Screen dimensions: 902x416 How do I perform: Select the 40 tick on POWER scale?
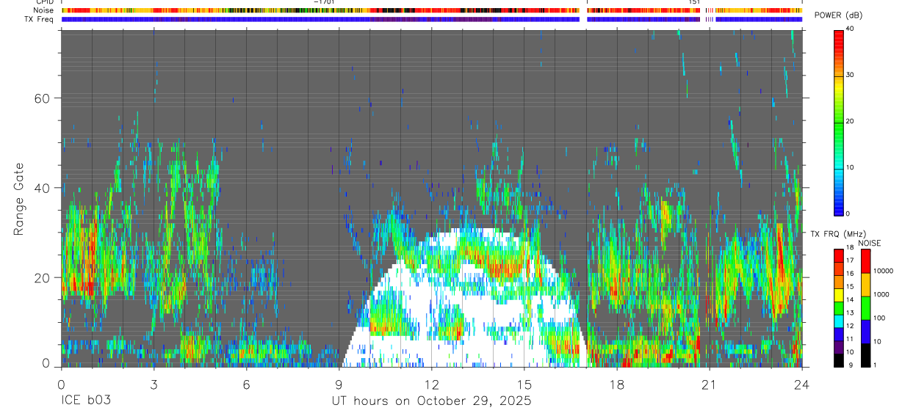click(850, 29)
